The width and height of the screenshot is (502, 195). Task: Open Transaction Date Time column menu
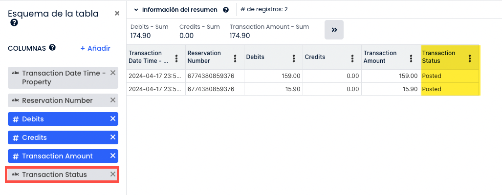176,58
